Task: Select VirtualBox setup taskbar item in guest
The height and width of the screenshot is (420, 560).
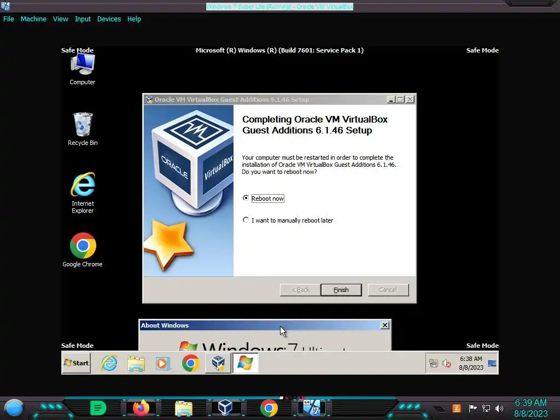Action: tap(218, 363)
